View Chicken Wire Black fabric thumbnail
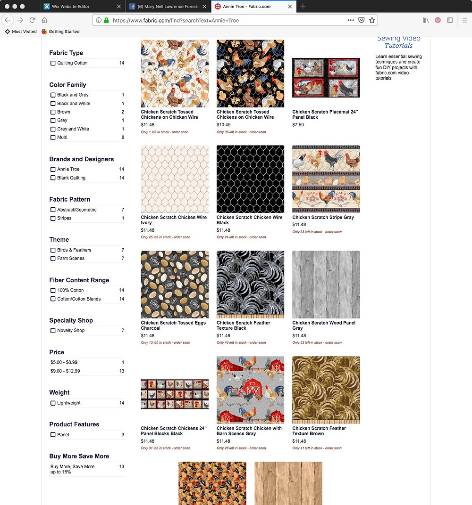The height and width of the screenshot is (505, 472). click(x=250, y=179)
